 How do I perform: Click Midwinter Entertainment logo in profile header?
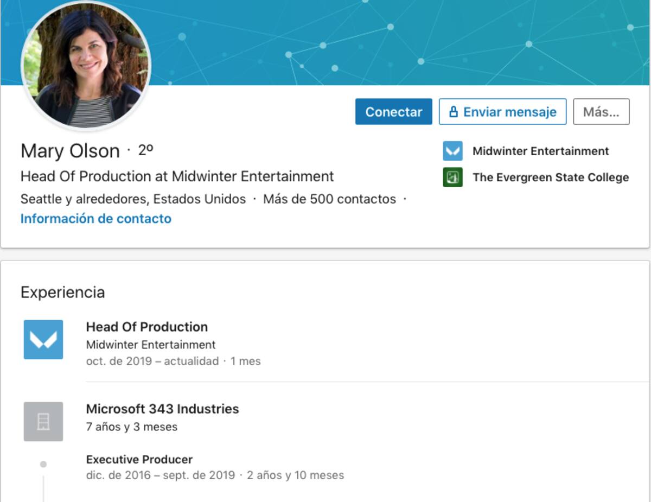pos(452,151)
